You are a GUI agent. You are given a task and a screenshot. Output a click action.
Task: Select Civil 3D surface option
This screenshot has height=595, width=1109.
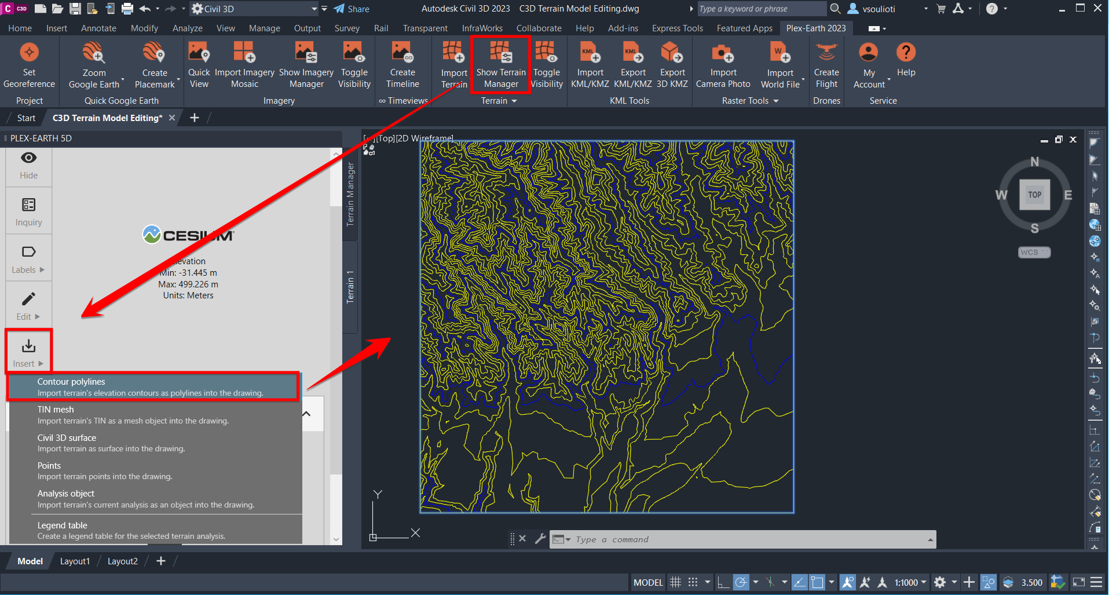tap(155, 443)
